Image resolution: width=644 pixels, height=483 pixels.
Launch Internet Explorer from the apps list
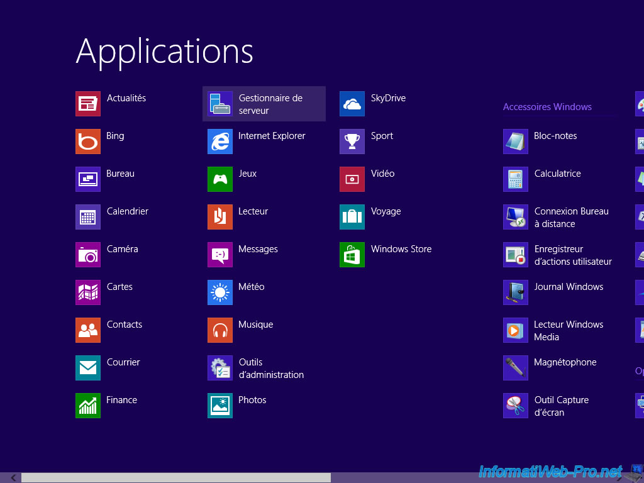pyautogui.click(x=220, y=142)
